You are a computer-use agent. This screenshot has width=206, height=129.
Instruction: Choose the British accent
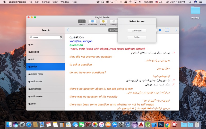137,37
